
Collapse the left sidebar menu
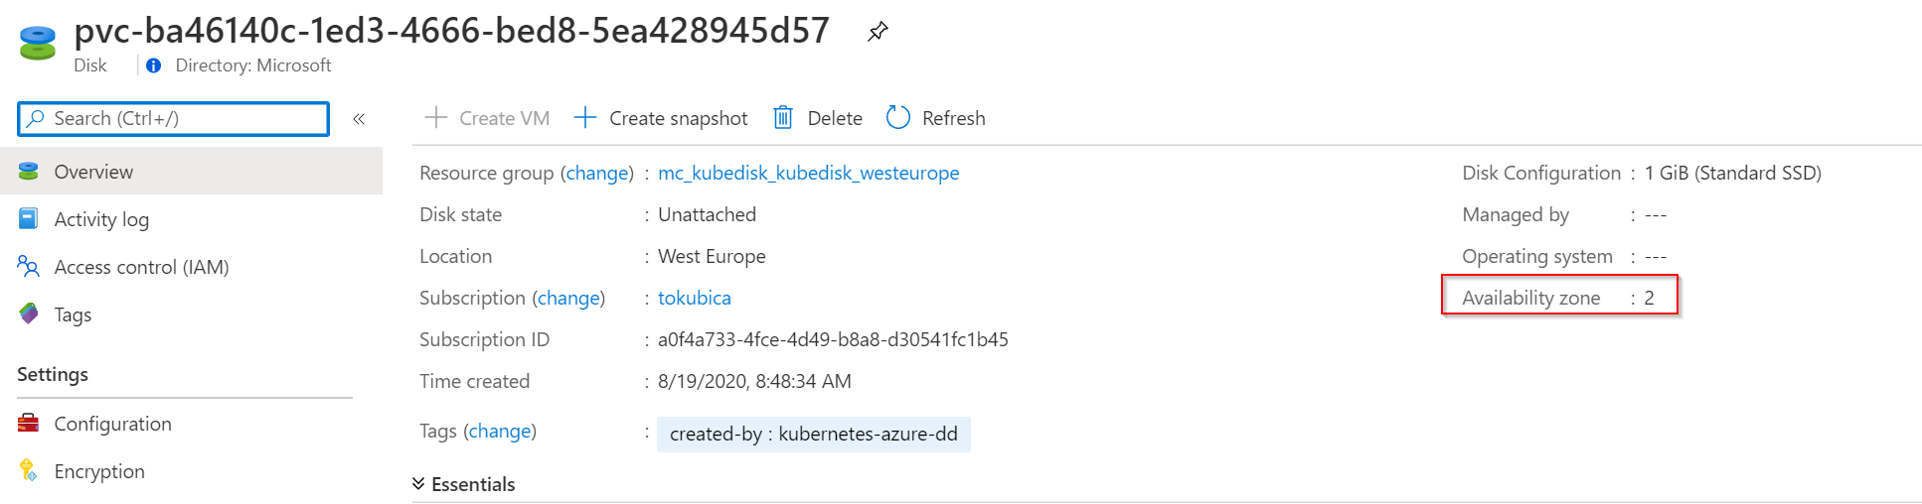tap(359, 119)
